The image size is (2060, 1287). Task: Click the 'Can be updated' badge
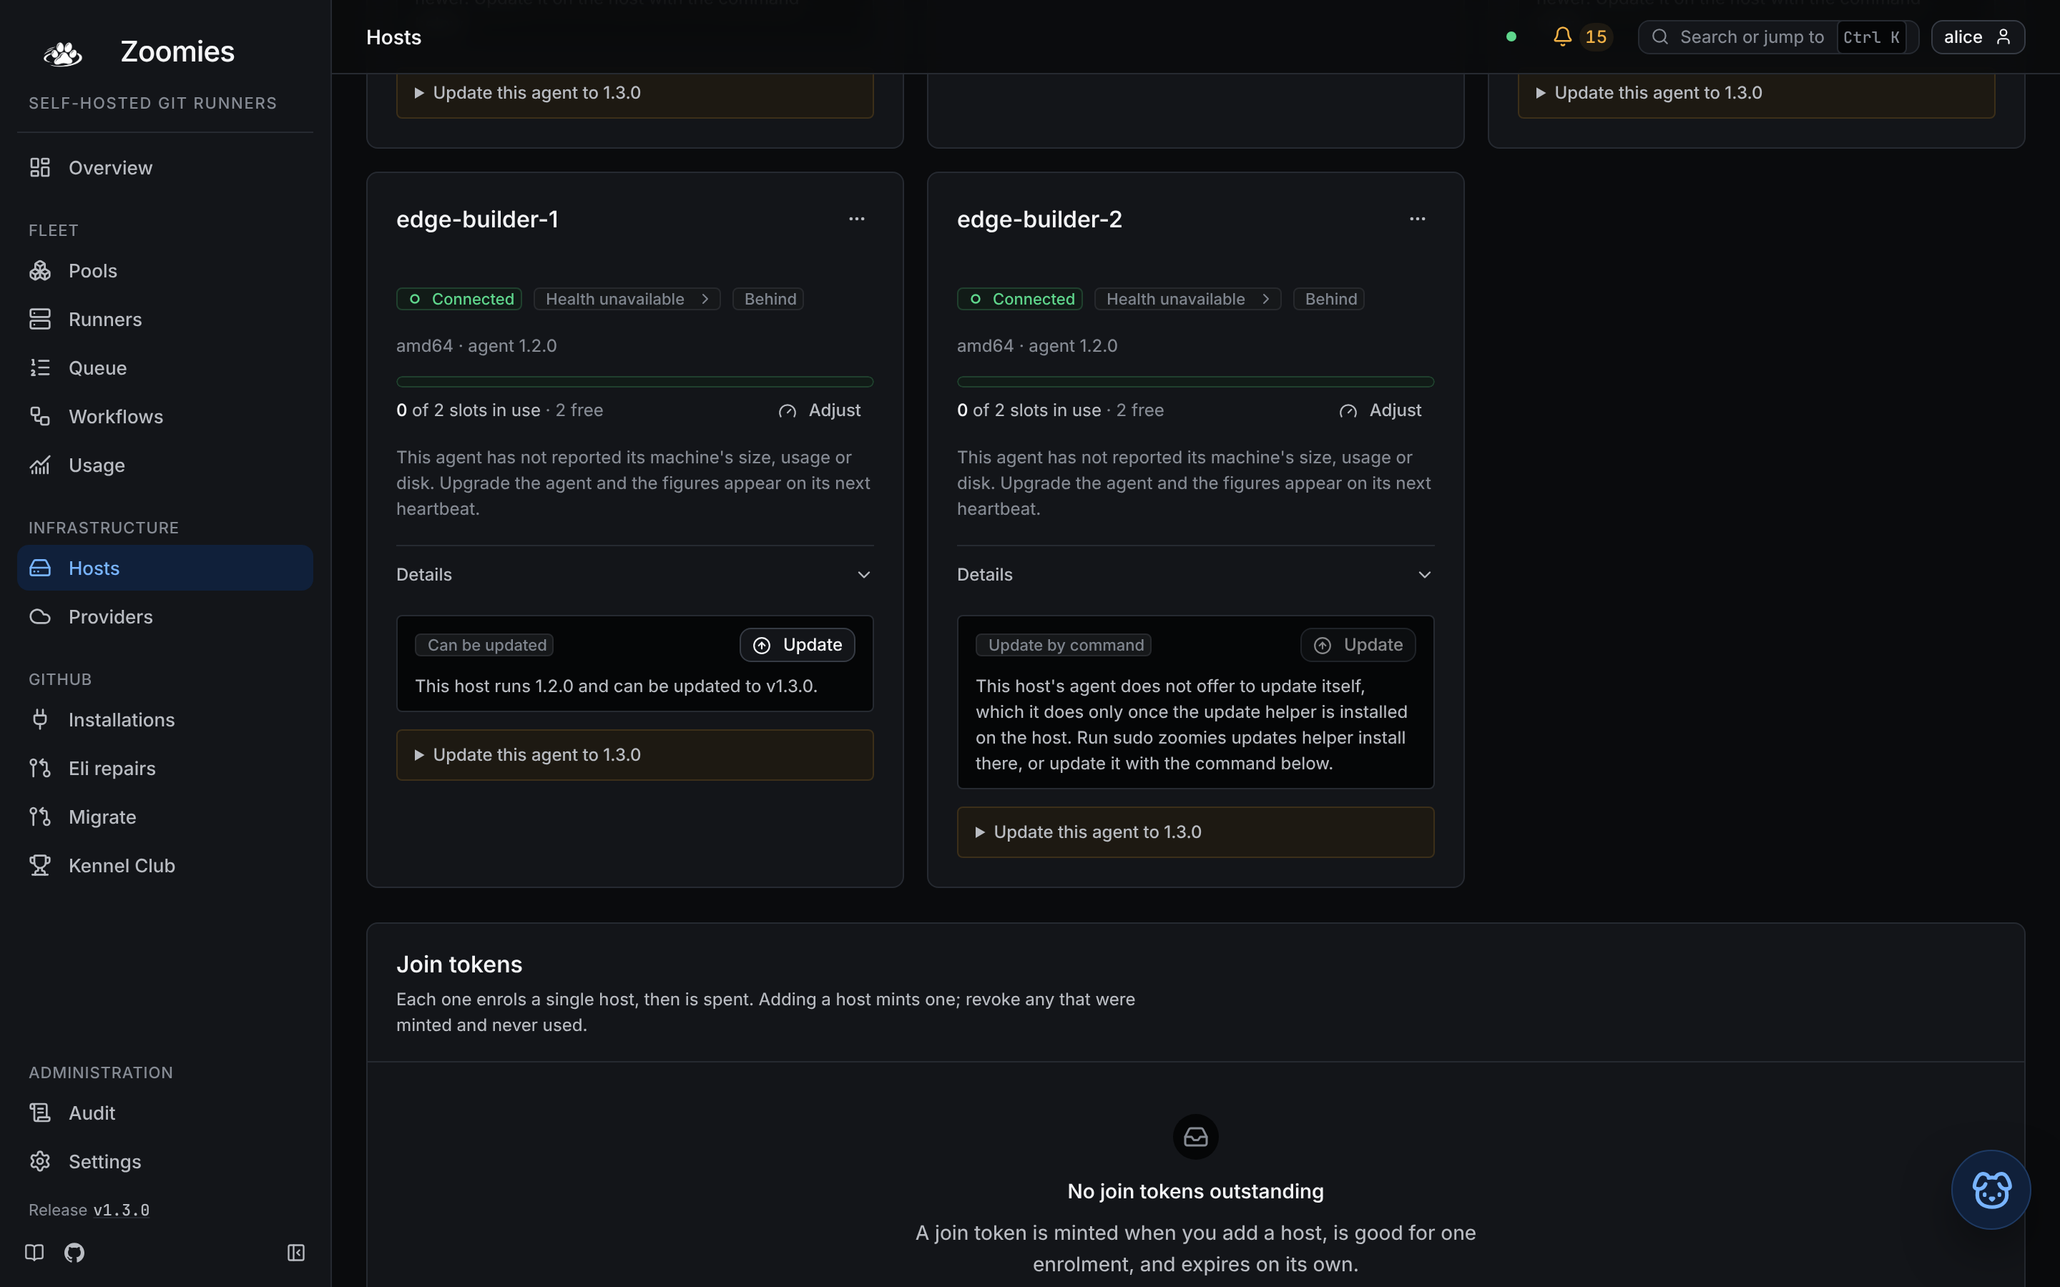coord(484,645)
